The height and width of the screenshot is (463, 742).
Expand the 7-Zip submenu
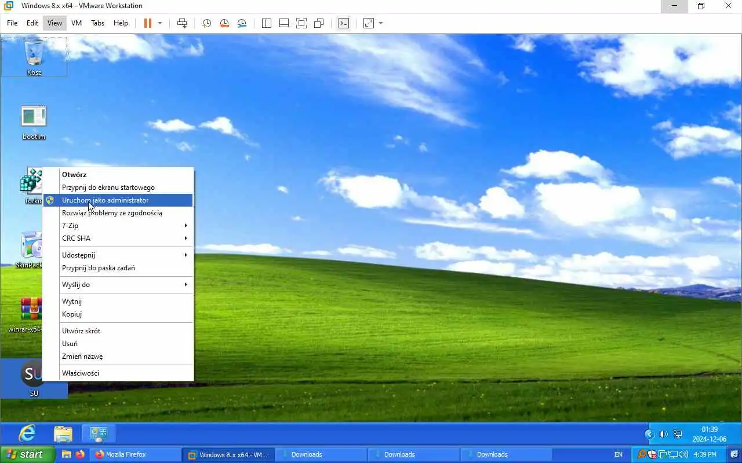[x=118, y=226]
